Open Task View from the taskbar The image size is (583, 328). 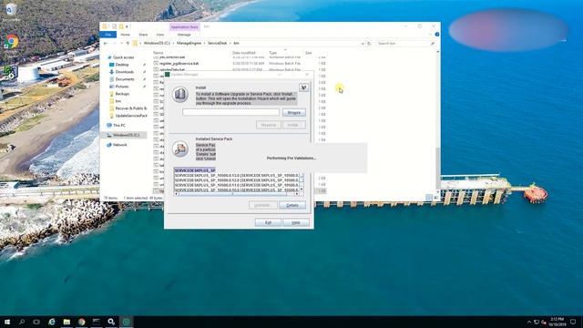tap(36, 322)
